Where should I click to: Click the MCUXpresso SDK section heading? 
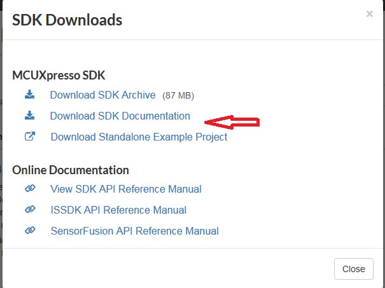(x=59, y=76)
